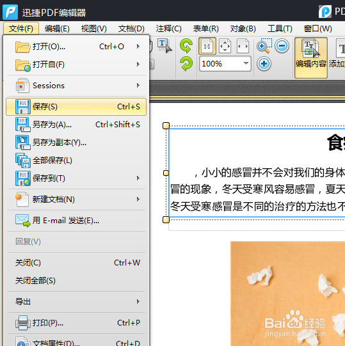Choose 全部保存(L) menu entry

coord(76,161)
